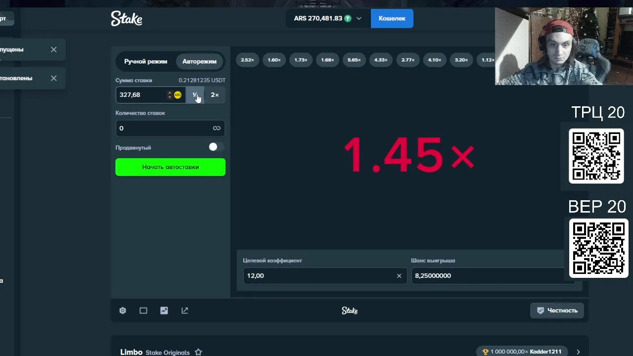
Task: Click the ARS coin icon in bet field
Action: [x=178, y=95]
